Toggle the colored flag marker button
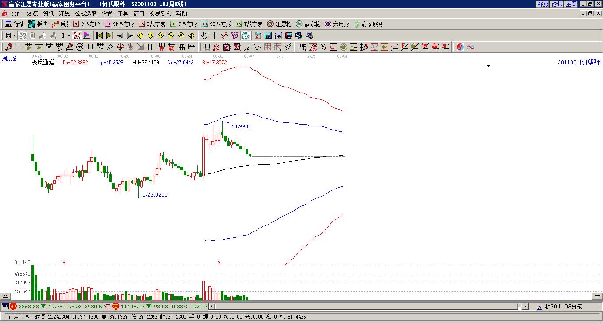 (x=87, y=35)
